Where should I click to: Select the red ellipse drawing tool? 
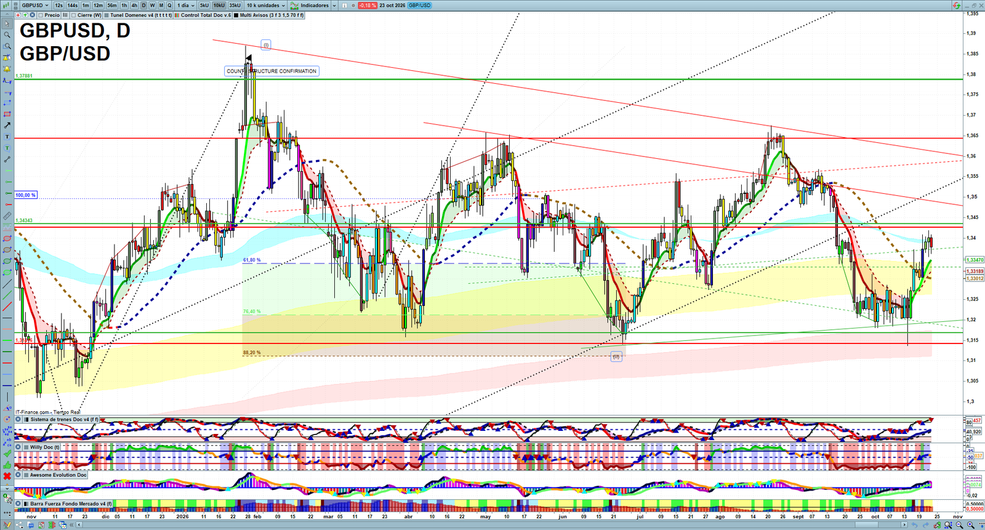tap(7, 239)
